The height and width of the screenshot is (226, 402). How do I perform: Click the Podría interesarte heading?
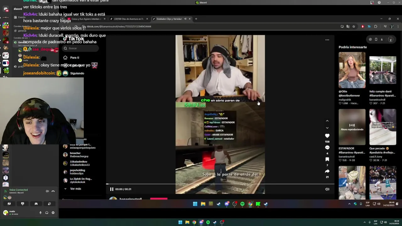(x=353, y=47)
